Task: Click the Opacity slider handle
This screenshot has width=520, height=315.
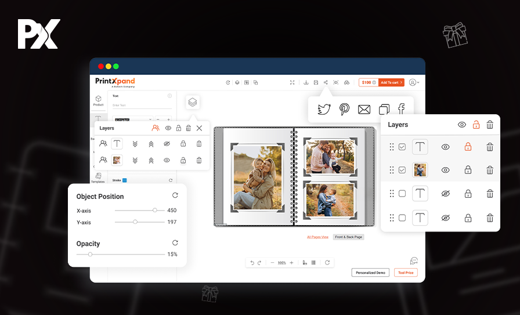Action: pos(90,254)
